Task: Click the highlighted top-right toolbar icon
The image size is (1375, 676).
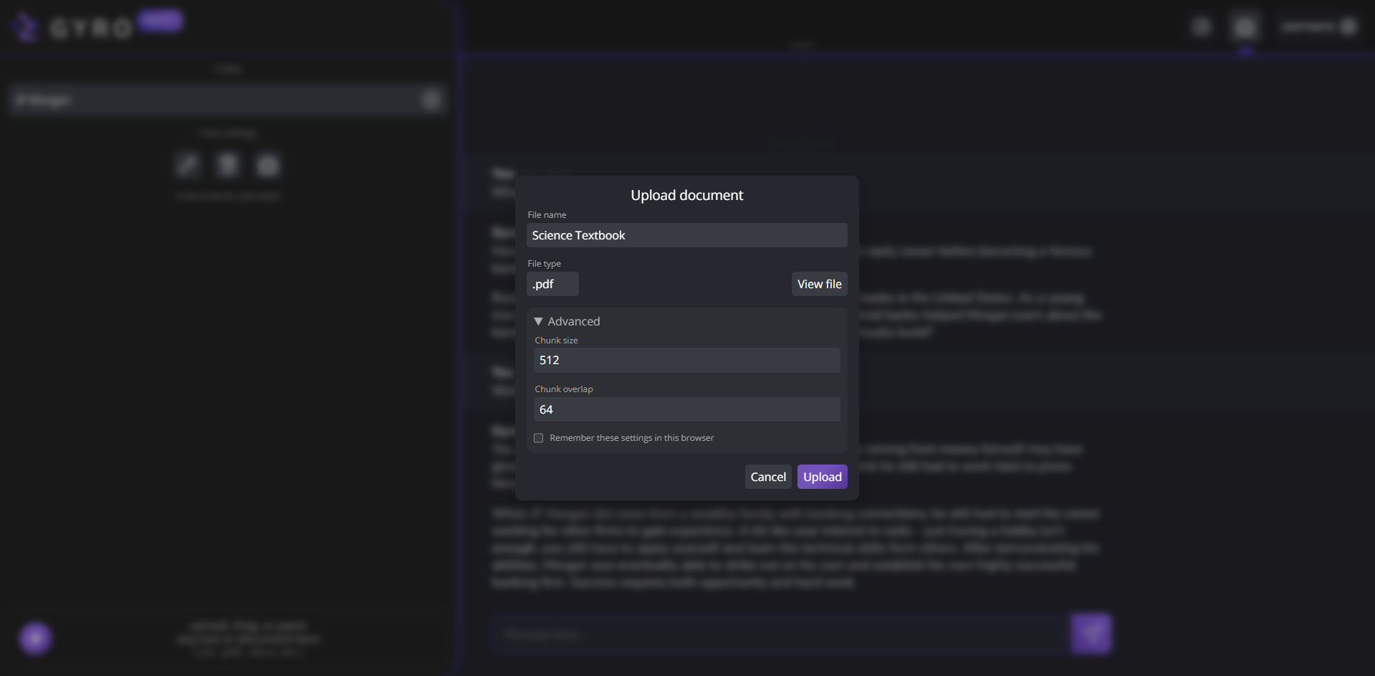Action: 1245,27
